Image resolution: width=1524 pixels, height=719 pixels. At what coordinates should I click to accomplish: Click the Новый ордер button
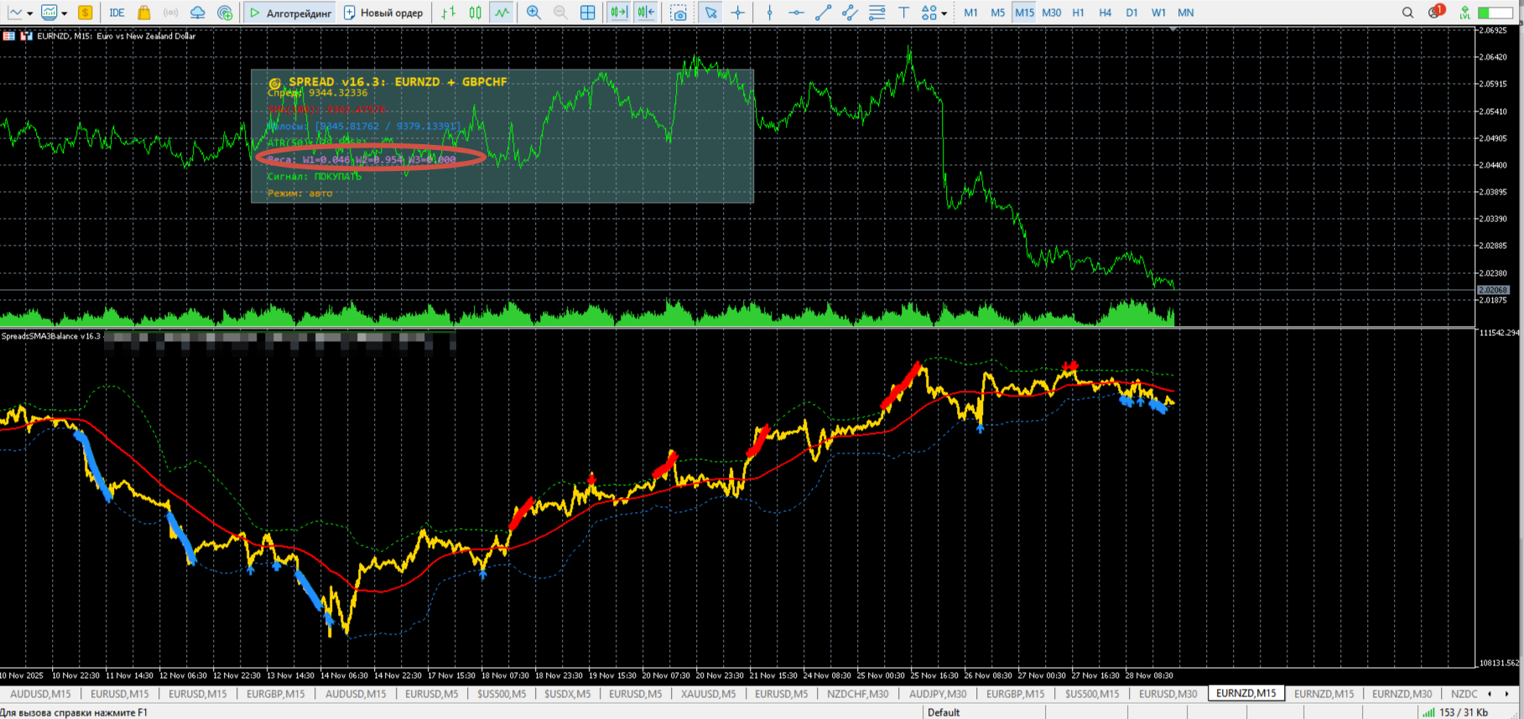(x=383, y=13)
